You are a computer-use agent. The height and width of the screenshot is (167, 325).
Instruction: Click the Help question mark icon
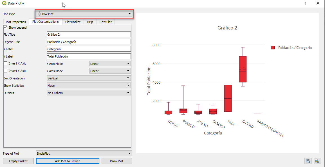pos(305,3)
